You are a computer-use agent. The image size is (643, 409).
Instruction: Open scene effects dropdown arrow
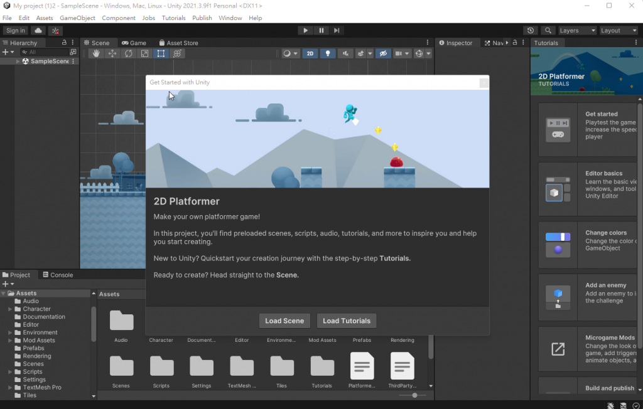pos(370,54)
